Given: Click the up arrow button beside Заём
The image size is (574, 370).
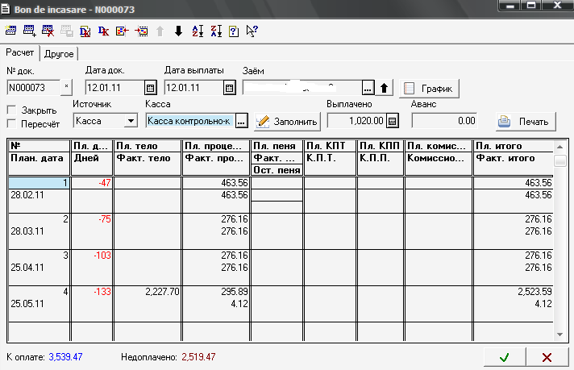Looking at the screenshot, I should tap(385, 88).
